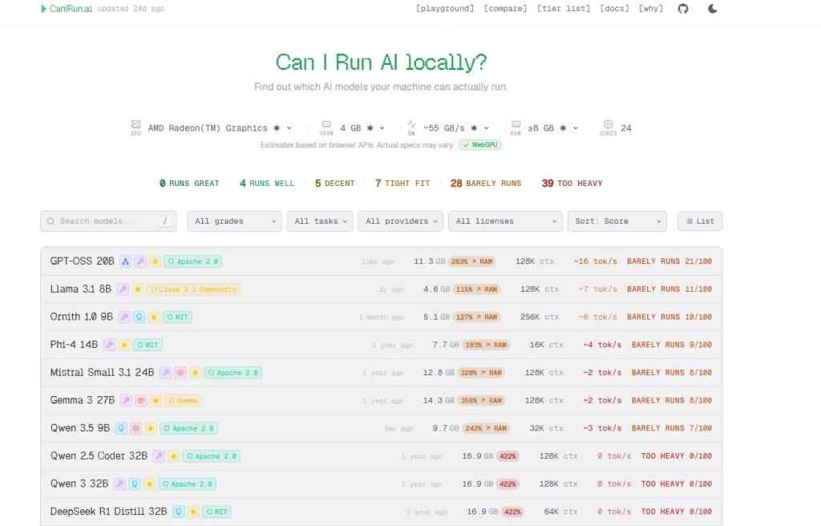Filter by 28 BARELY RUNS

click(x=486, y=184)
